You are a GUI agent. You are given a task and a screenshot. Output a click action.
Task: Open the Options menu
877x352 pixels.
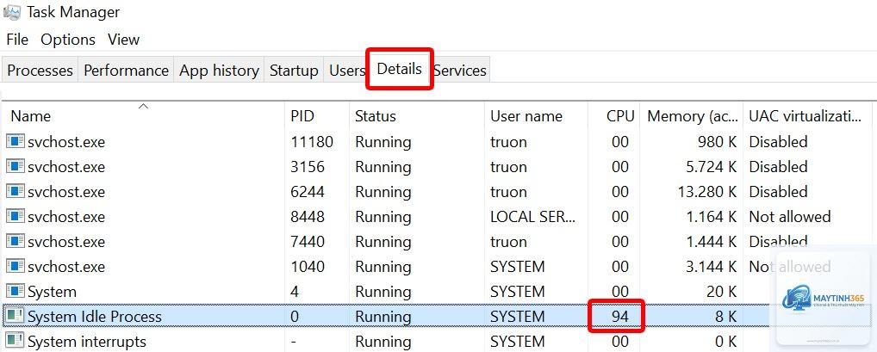pyautogui.click(x=68, y=40)
